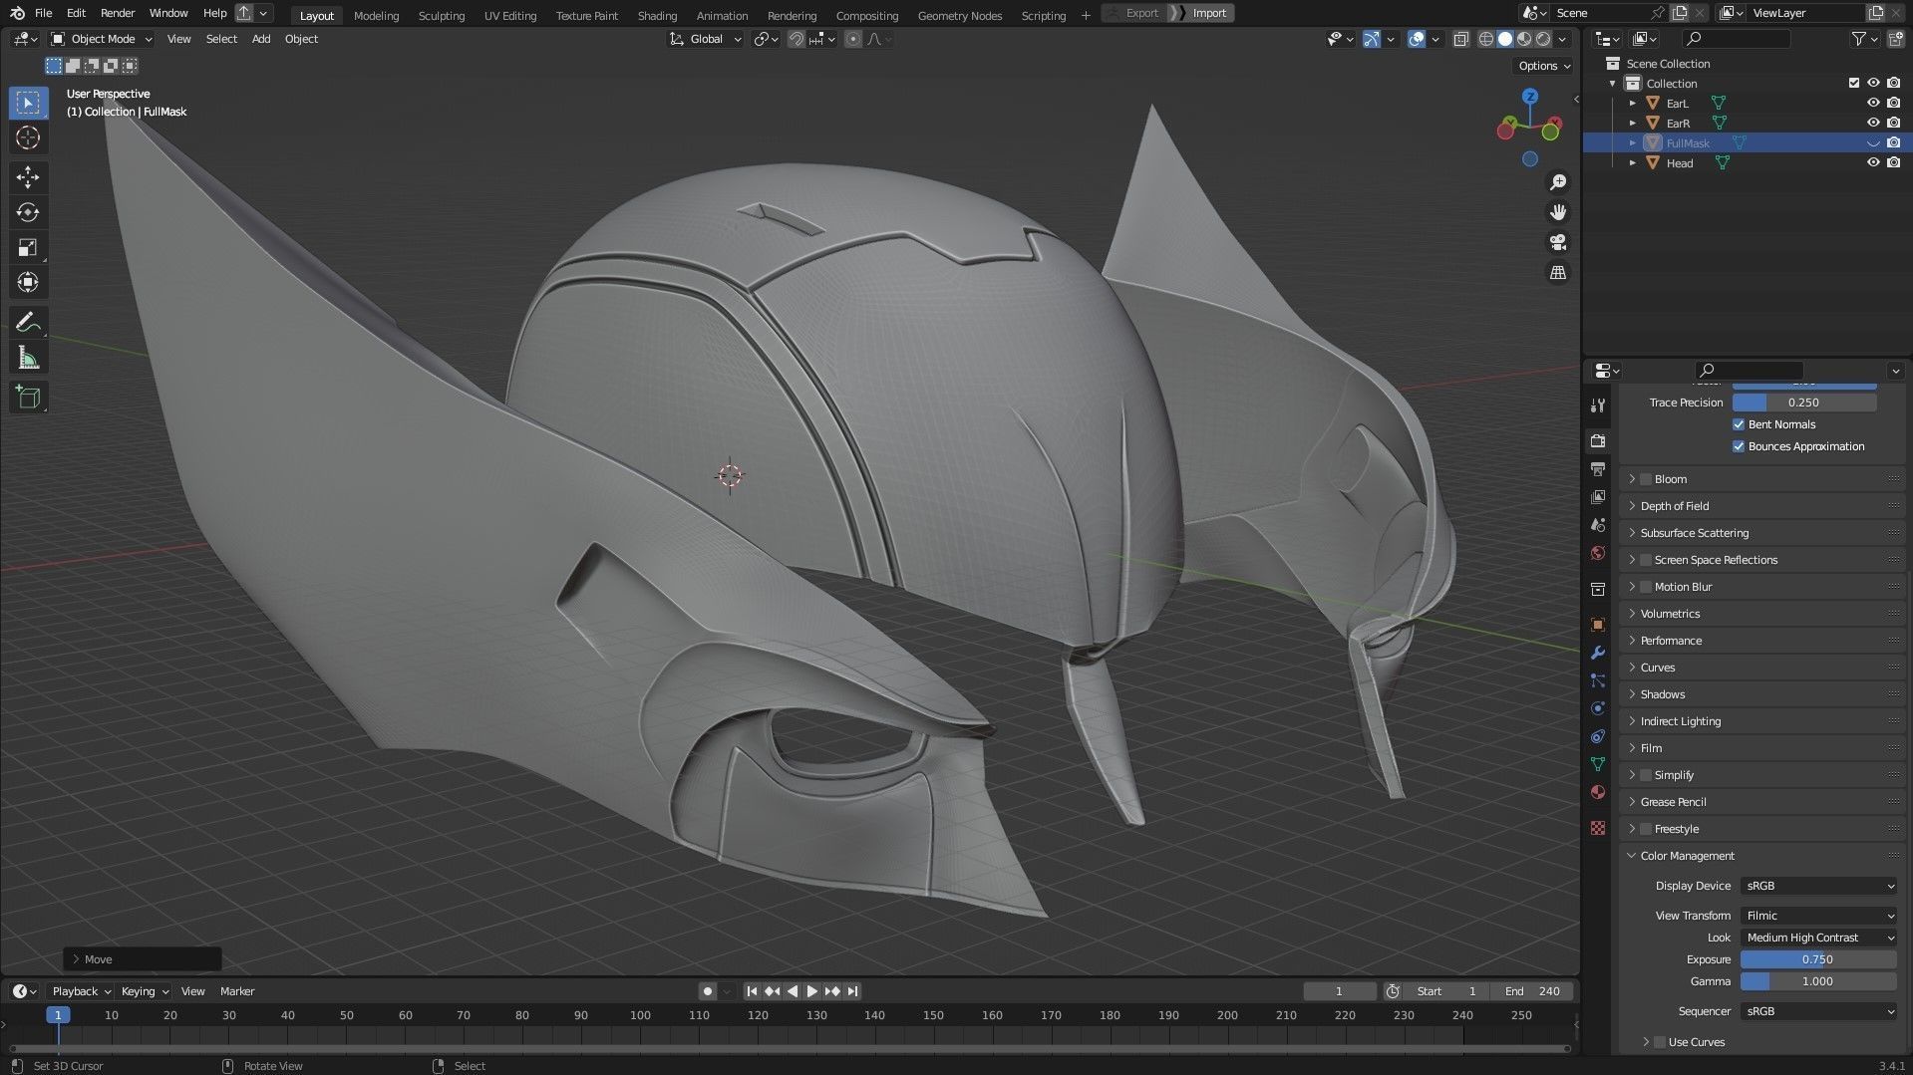This screenshot has width=1913, height=1075.
Task: Open the Scene properties tab
Action: coord(1598,524)
